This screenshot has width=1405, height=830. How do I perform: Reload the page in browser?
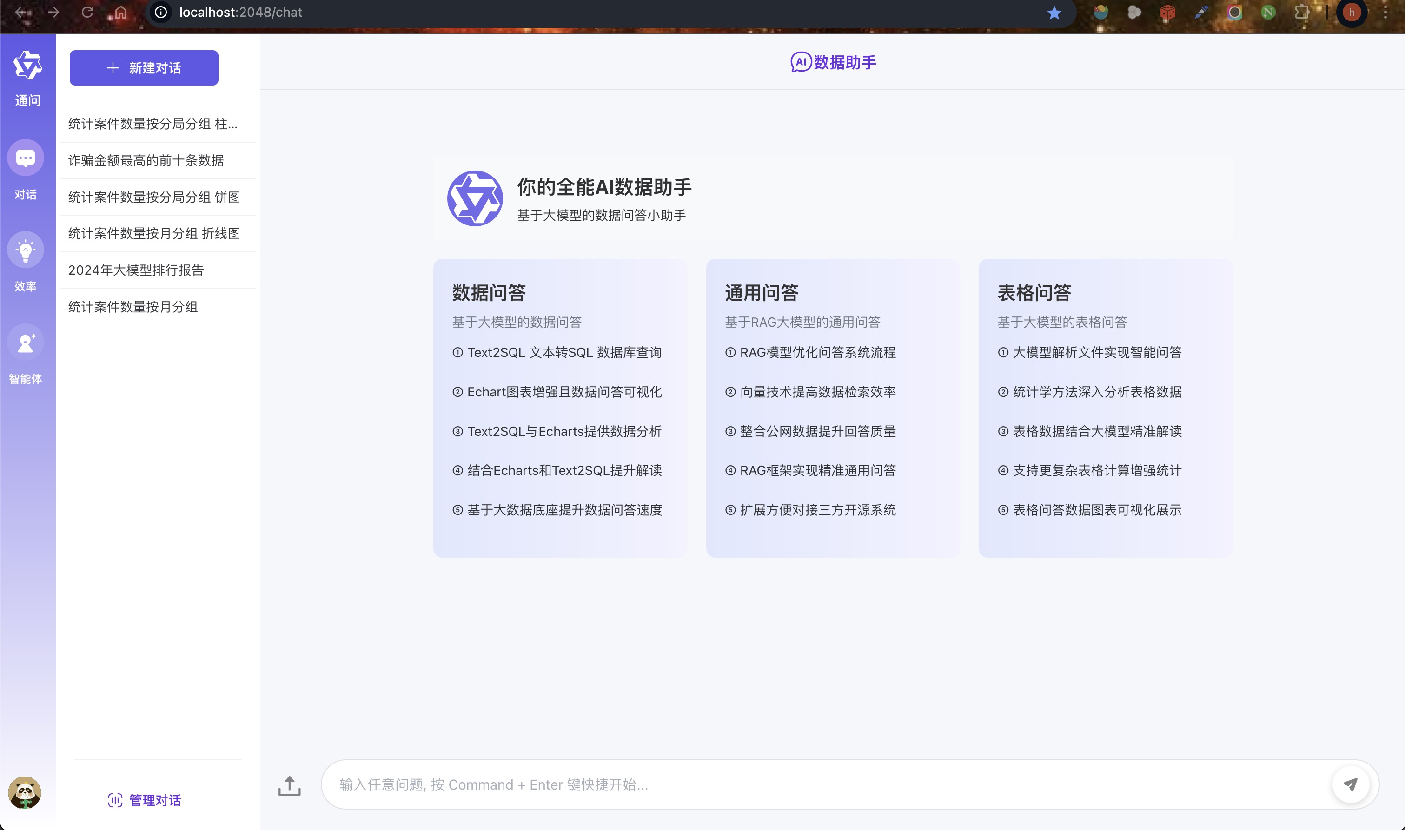pos(87,12)
